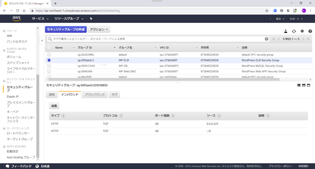Collapse the イメージ sidebar section
315x169 pixels.
[x=4, y=31]
